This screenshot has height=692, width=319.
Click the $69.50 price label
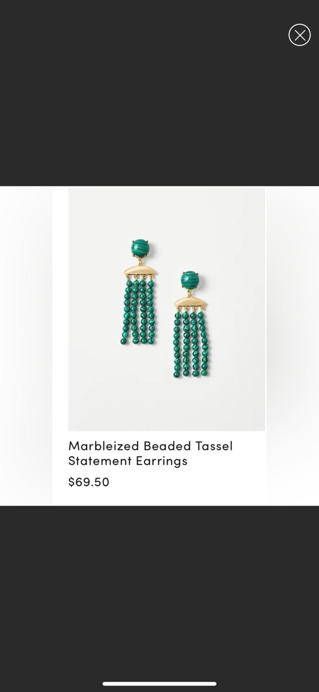[89, 482]
